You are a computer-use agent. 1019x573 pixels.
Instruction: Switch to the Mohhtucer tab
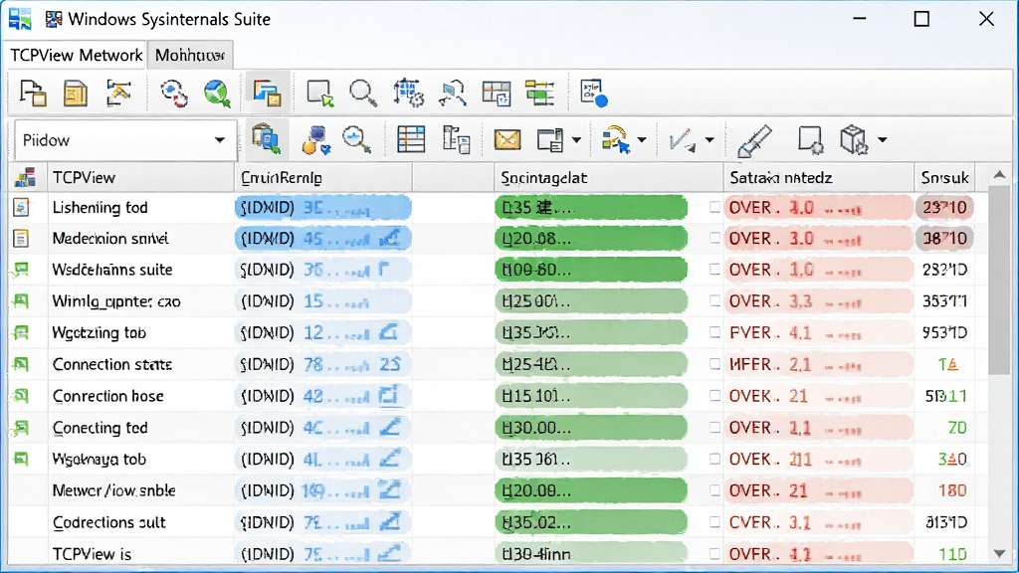click(190, 56)
